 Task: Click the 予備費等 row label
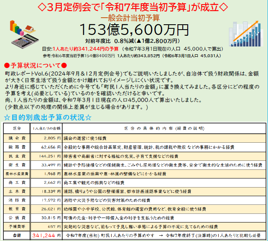[x=16, y=227]
